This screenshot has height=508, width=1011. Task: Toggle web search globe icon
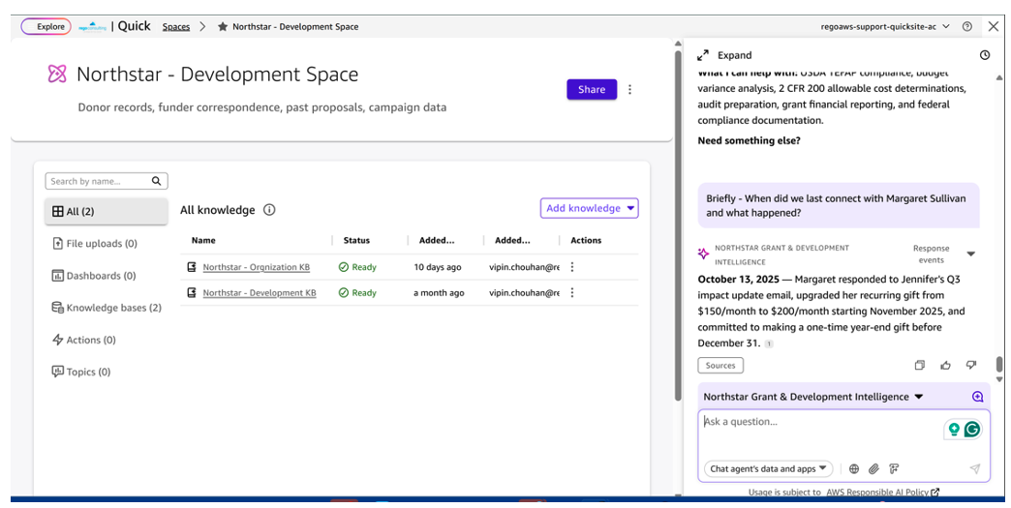(854, 468)
